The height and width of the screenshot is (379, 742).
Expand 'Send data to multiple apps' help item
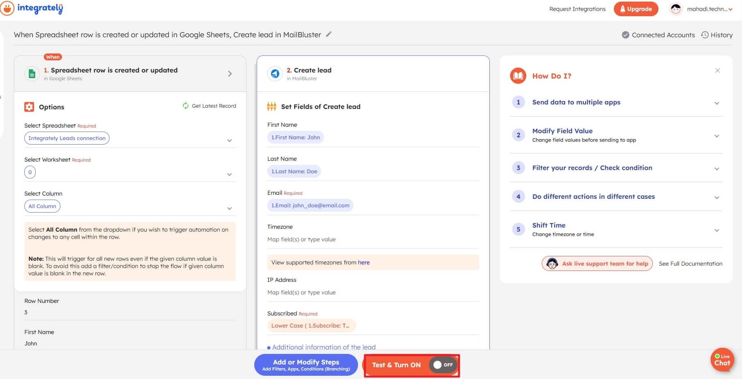click(716, 103)
